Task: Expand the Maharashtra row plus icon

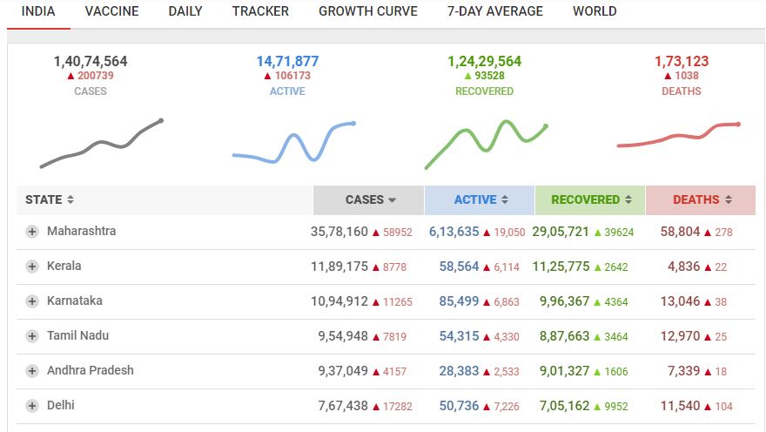Action: pos(32,232)
